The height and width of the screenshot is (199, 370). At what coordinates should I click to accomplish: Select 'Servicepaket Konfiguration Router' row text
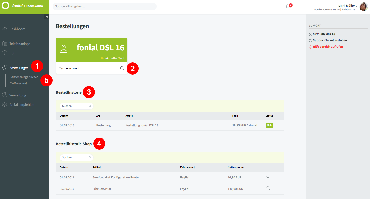116,177
